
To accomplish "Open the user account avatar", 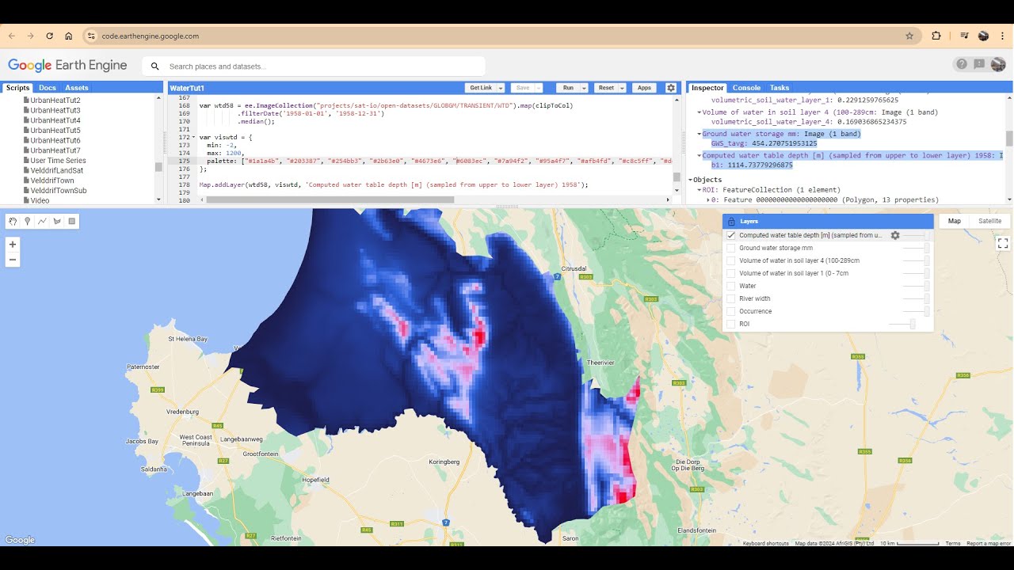I will [x=997, y=64].
